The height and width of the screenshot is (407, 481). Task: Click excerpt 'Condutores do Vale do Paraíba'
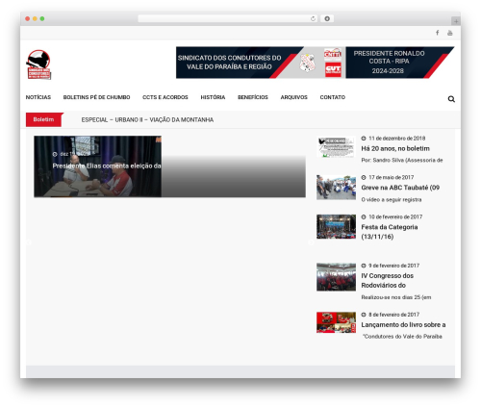pyautogui.click(x=403, y=337)
